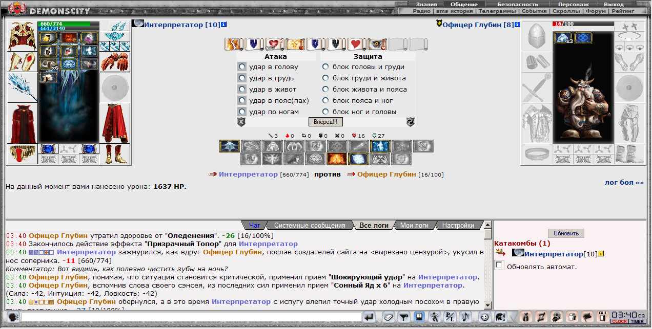This screenshot has height=329, width=652.
Task: Use the first glowing blue skill icon
Action: pos(230,146)
